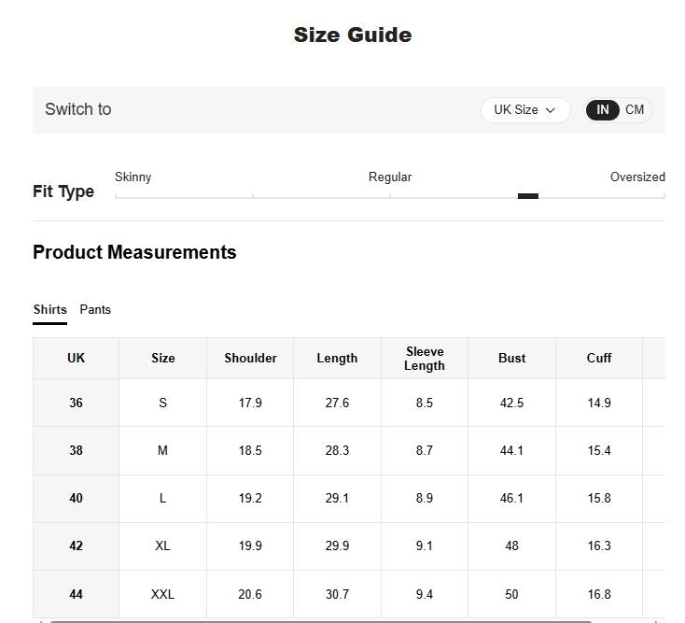Click the XXL size cell
This screenshot has height=623, width=685.
[163, 594]
